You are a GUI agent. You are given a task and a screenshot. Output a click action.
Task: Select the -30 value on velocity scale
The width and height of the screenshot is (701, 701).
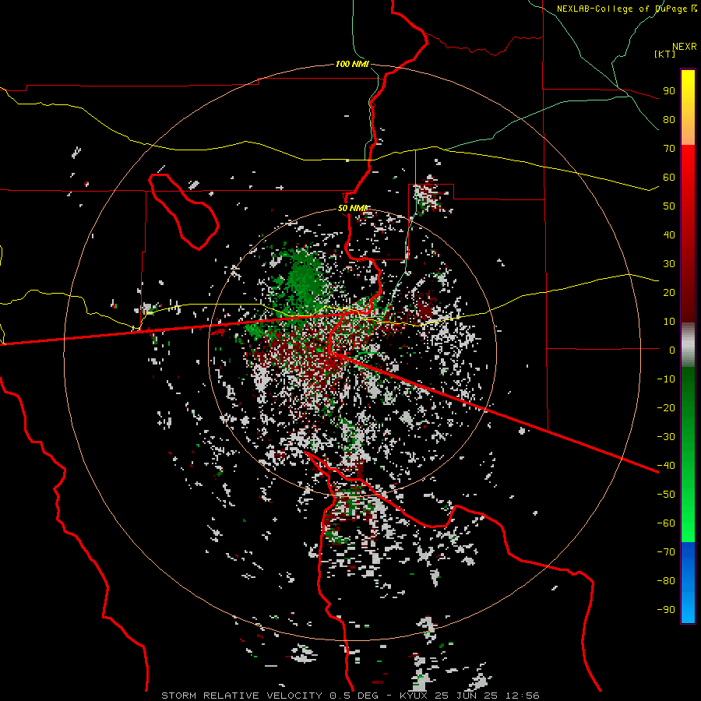tap(666, 437)
